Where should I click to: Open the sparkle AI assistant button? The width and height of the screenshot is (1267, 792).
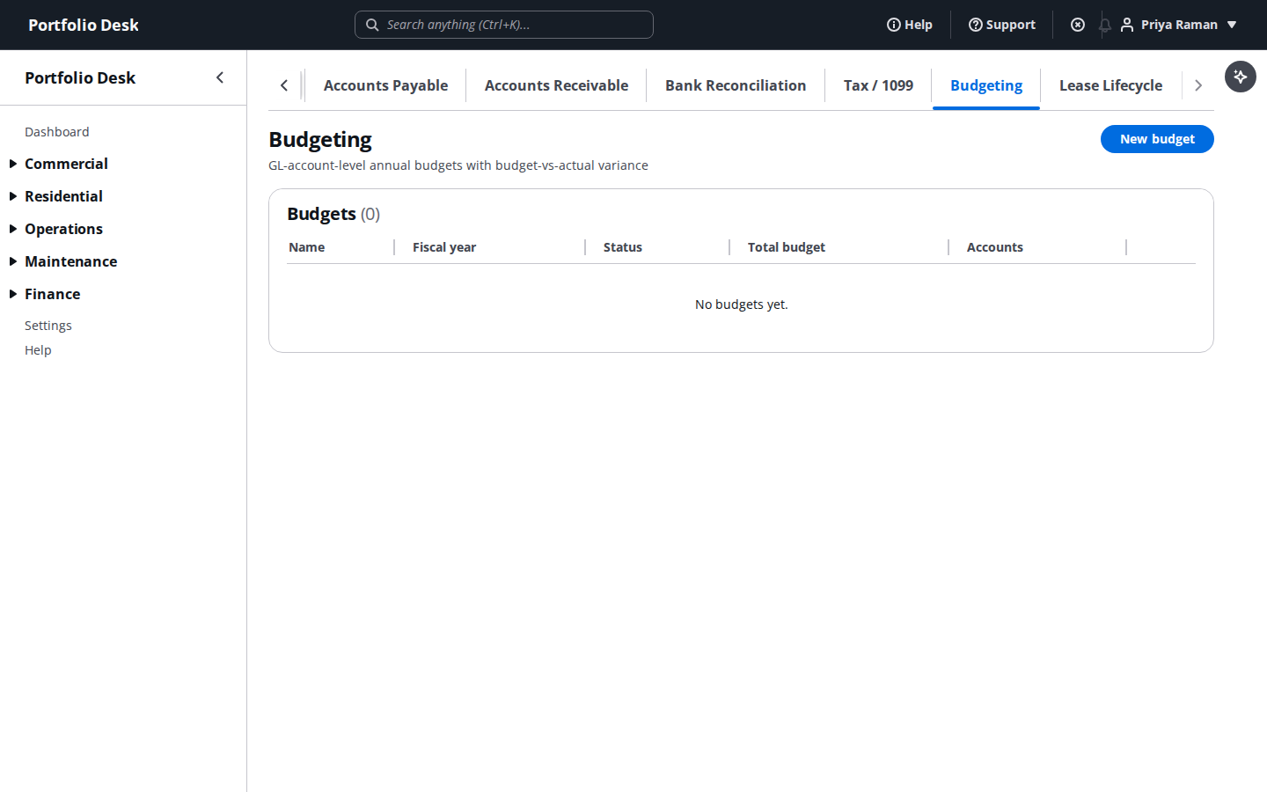[x=1240, y=77]
